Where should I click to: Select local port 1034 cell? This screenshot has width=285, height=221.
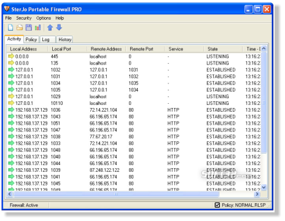click(x=55, y=83)
